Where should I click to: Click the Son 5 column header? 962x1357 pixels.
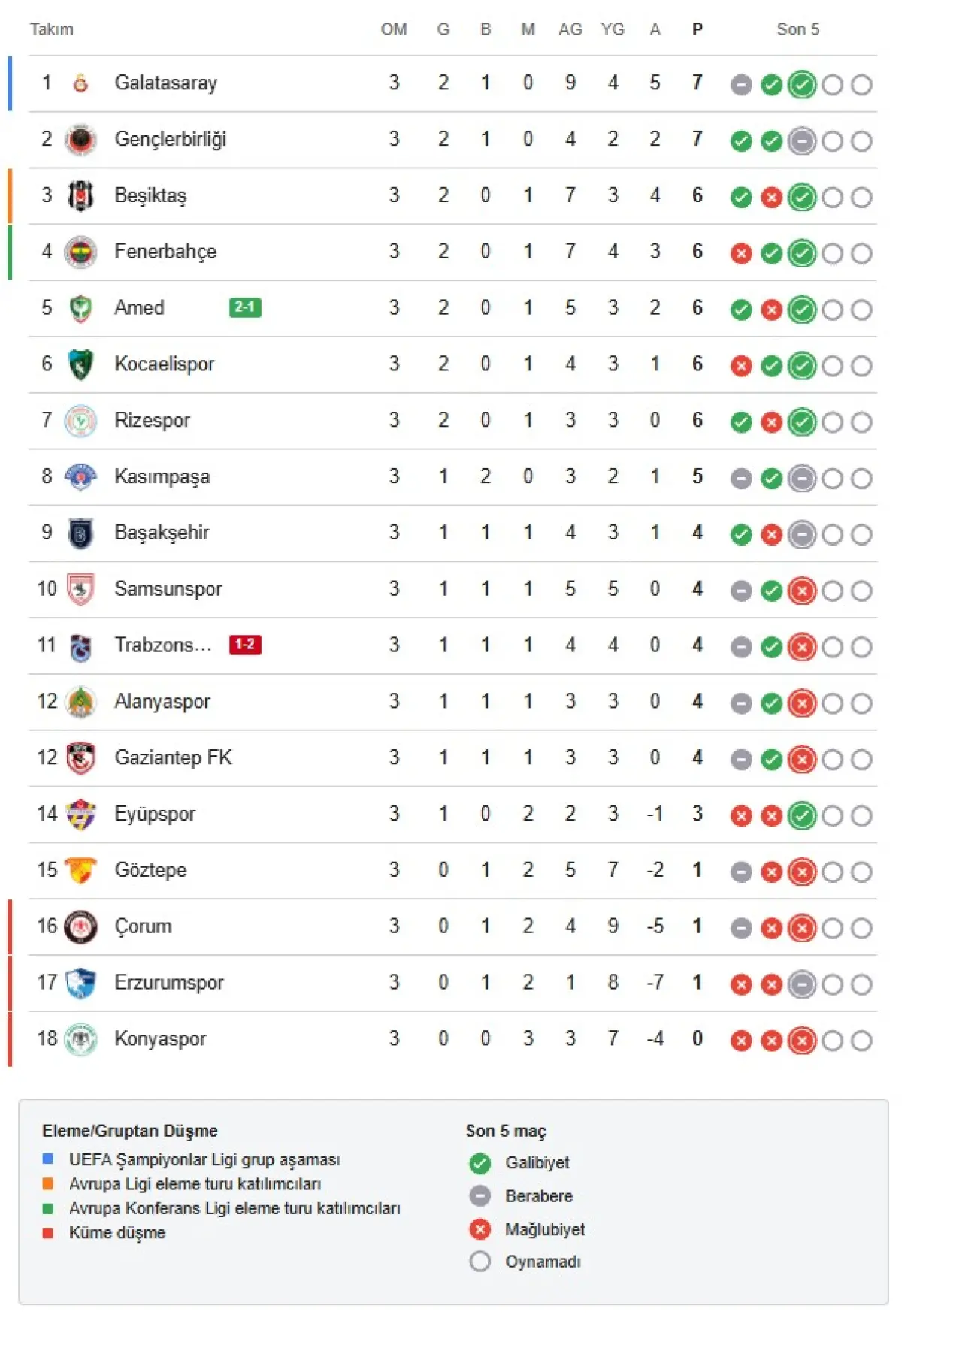[x=797, y=29]
